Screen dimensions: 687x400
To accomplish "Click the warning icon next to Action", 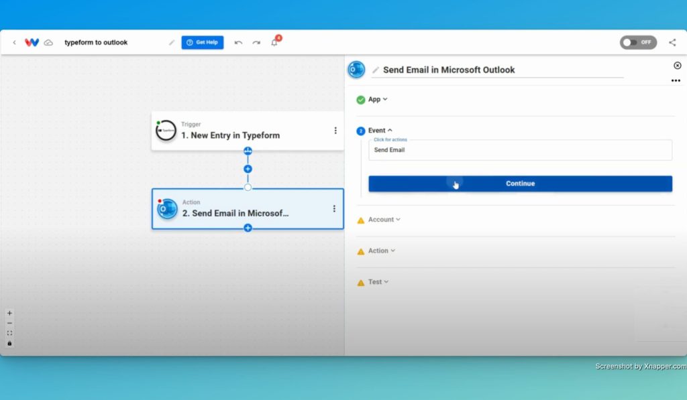I will [x=360, y=251].
